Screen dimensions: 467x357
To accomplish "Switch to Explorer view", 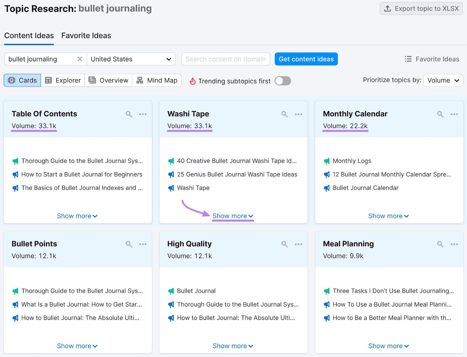I will click(x=63, y=80).
